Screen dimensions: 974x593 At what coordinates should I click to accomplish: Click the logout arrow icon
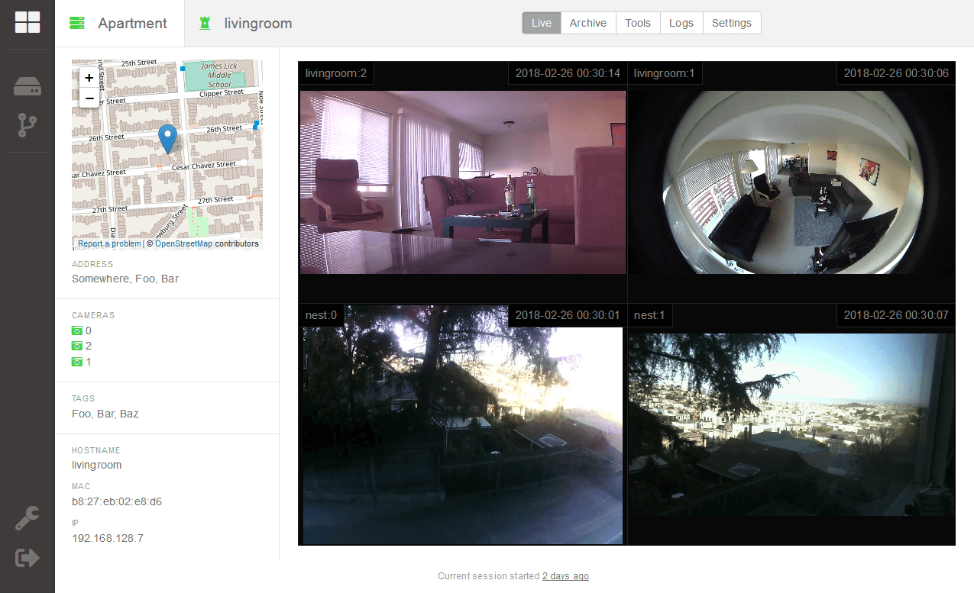pyautogui.click(x=28, y=558)
